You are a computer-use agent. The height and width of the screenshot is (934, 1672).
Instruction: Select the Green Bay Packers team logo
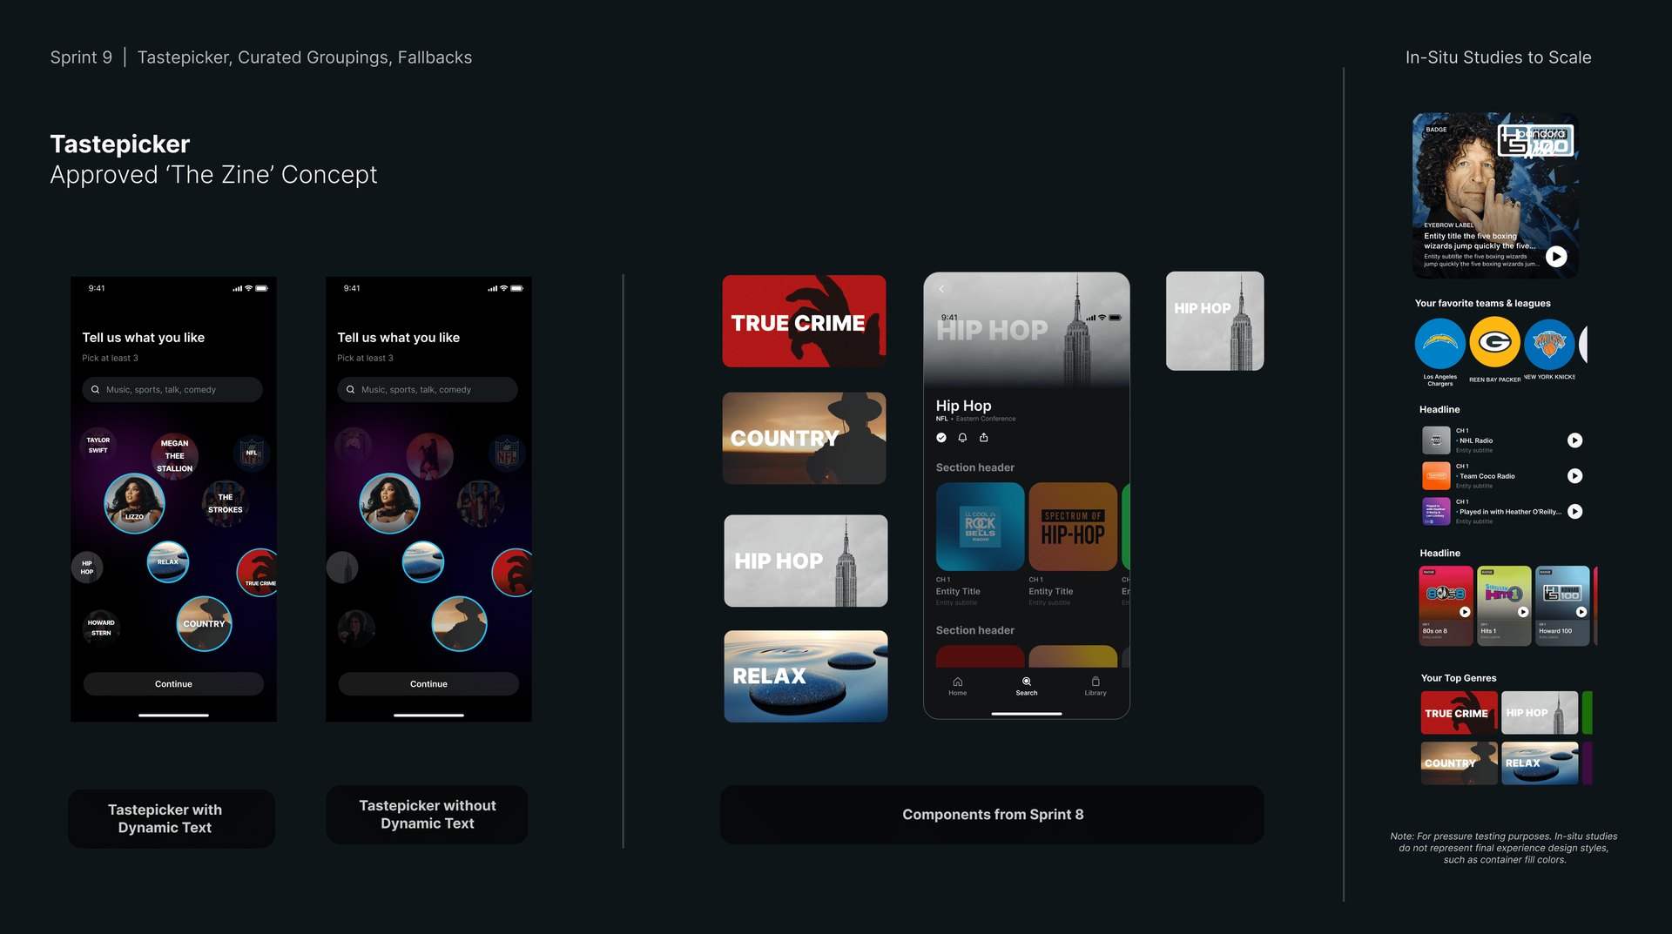1495,342
